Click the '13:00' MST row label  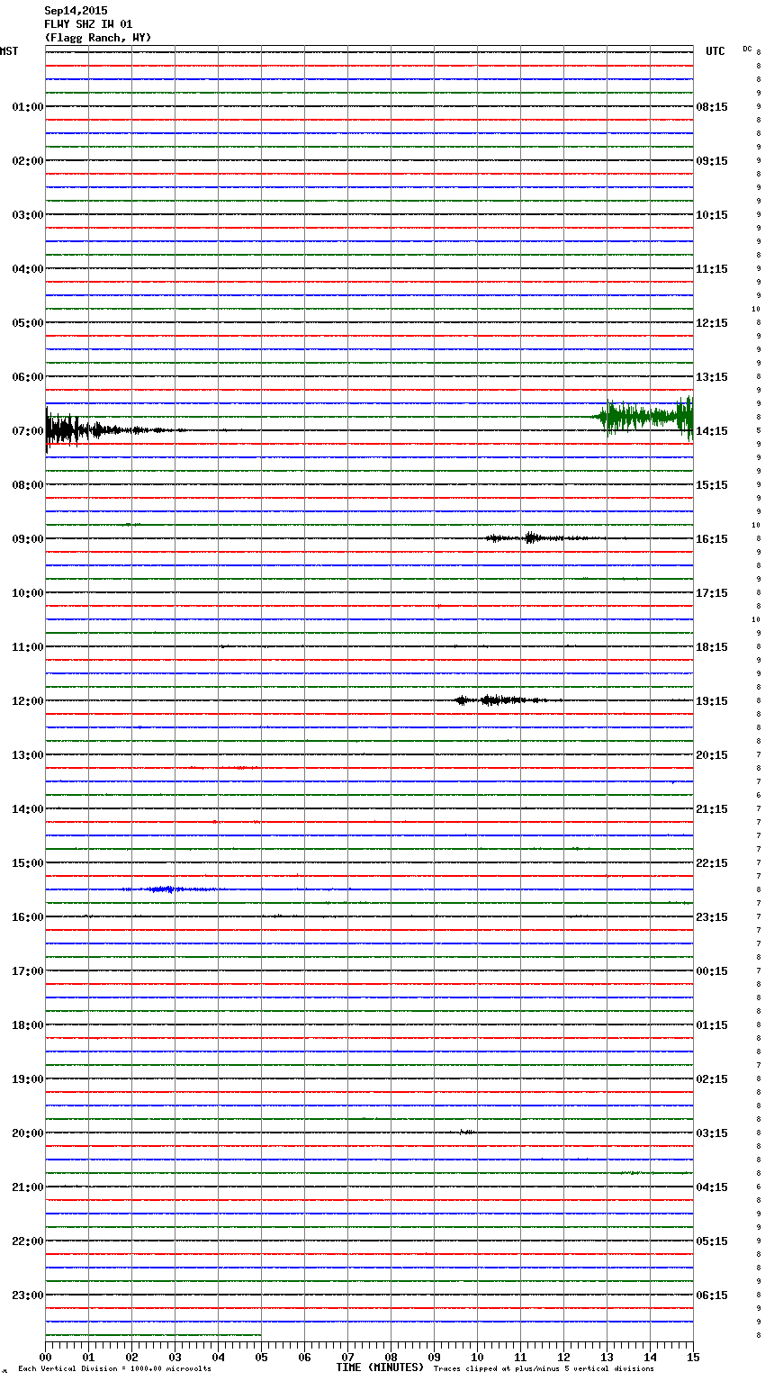pos(28,755)
